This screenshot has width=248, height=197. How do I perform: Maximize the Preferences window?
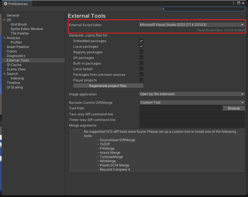pyautogui.click(x=239, y=3)
